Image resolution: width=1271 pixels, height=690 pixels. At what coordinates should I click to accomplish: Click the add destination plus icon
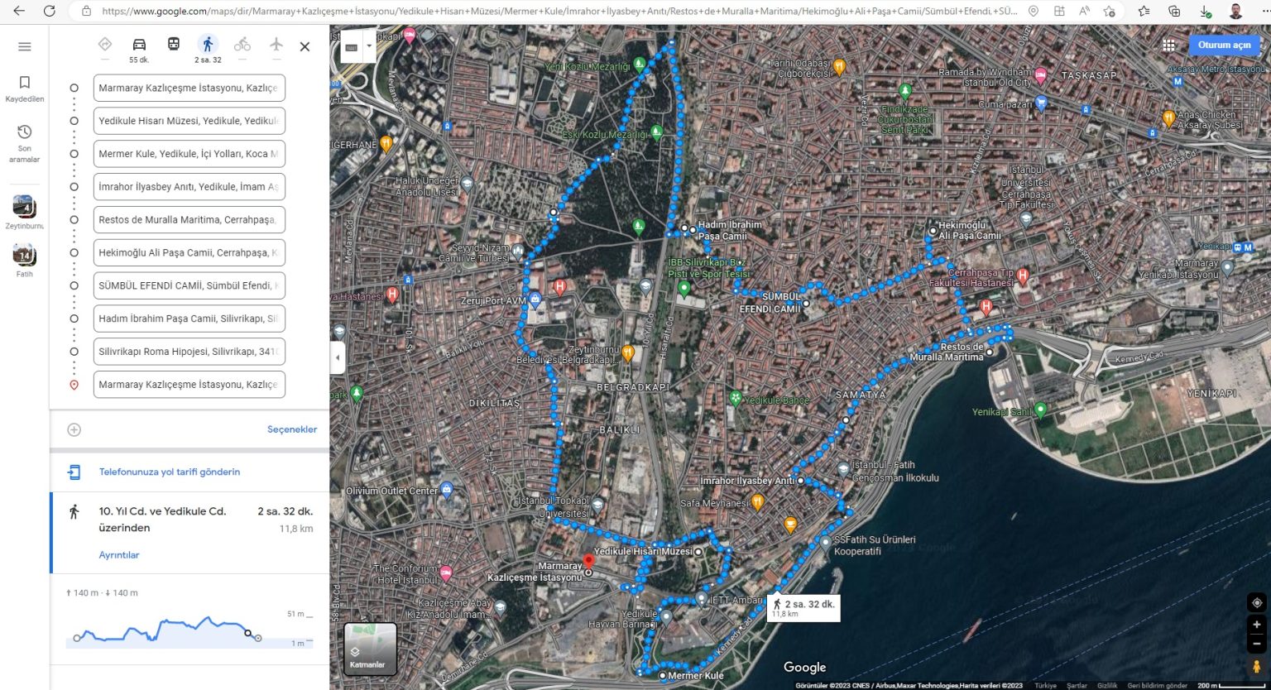coord(74,429)
